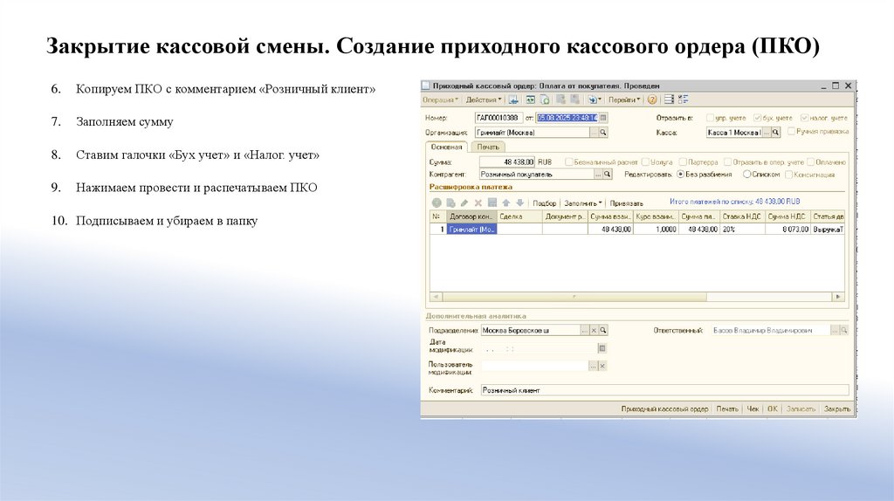Click the save disk icon in table toolbar
The width and height of the screenshot is (894, 501).
pos(492,202)
